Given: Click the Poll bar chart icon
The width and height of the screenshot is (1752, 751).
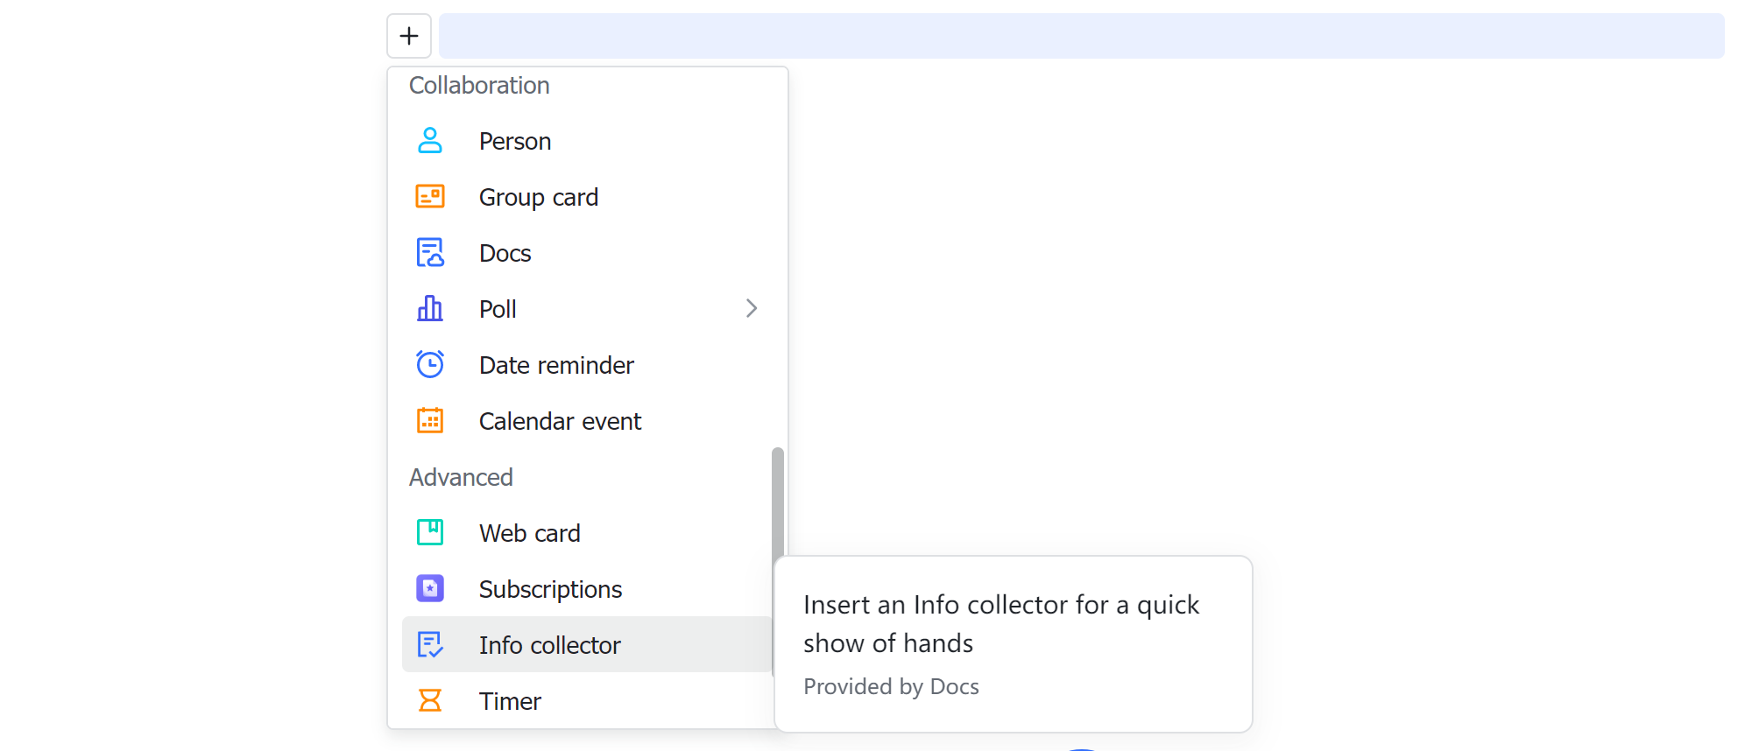Looking at the screenshot, I should click(x=429, y=308).
